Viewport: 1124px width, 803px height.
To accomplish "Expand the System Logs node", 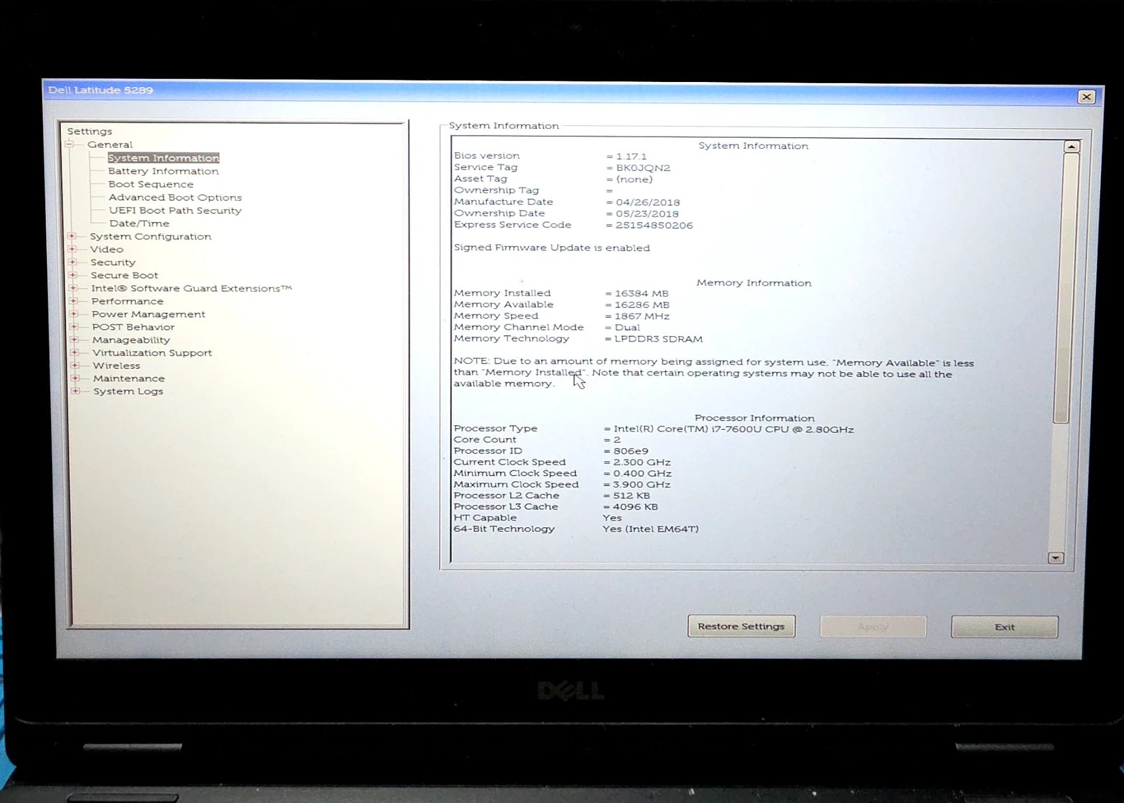I will tap(76, 391).
